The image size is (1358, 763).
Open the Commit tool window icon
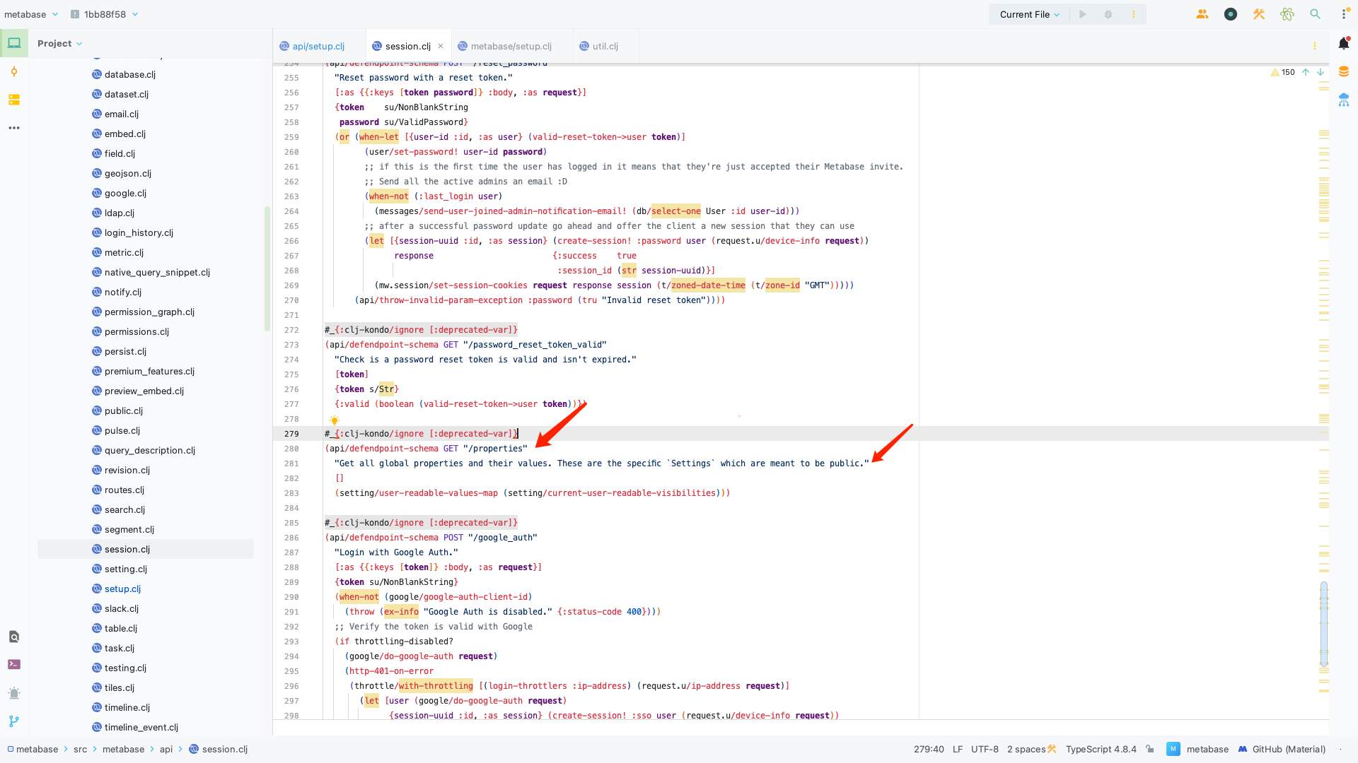[x=14, y=71]
